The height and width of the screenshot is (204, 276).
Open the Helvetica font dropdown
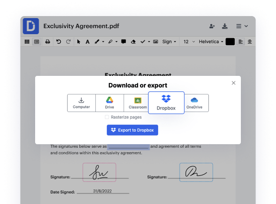[x=211, y=42]
